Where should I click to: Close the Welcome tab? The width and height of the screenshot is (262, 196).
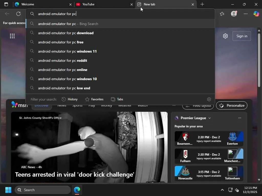(71, 5)
